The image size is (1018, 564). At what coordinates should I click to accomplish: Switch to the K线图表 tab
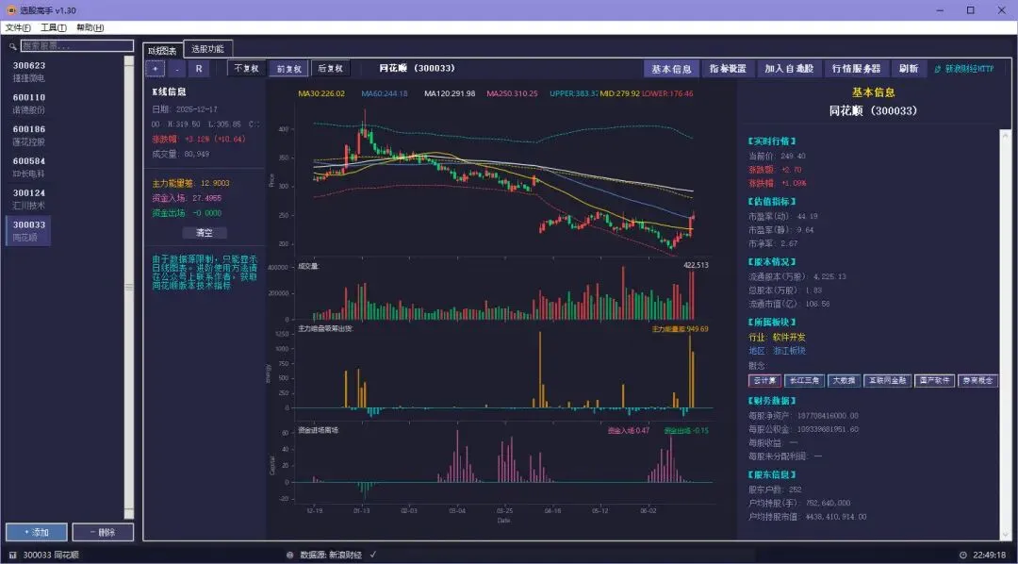click(162, 50)
